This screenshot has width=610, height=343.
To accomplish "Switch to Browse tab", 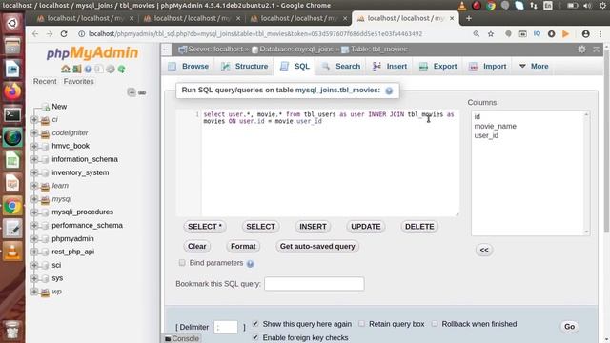I will (189, 66).
